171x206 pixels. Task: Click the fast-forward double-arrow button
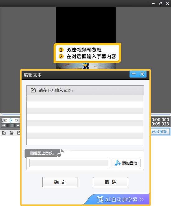18,125
